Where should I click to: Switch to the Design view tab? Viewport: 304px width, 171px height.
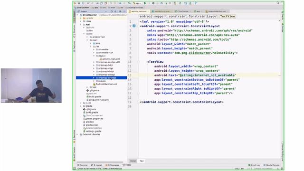coord(133,161)
